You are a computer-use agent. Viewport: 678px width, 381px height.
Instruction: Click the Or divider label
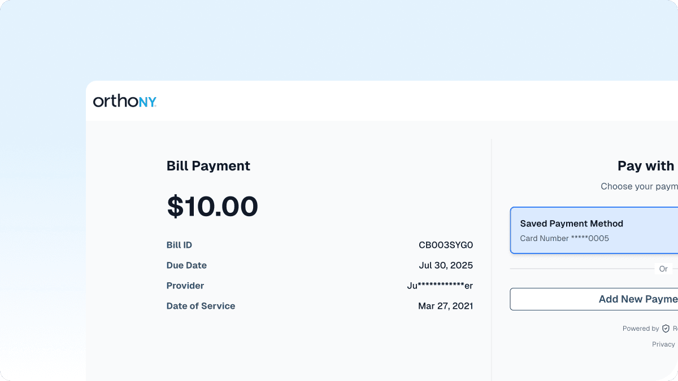(663, 269)
